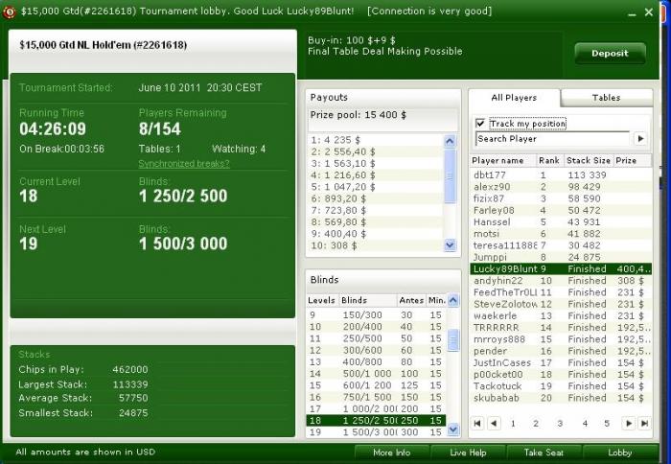Open page 4 of player list

585,424
